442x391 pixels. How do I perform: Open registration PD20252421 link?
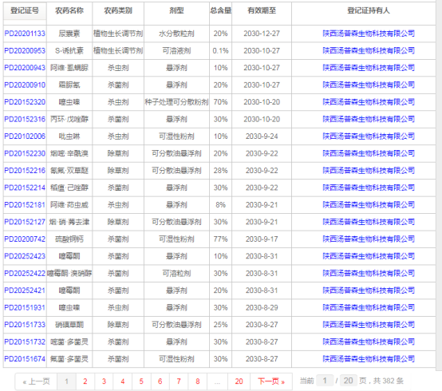(25, 290)
